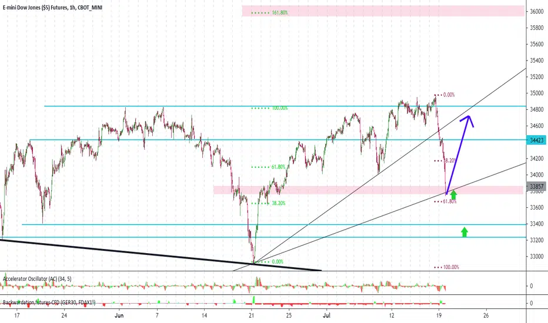This screenshot has width=548, height=323.
Task: Select the thick black descending trendline
Action: [161, 254]
